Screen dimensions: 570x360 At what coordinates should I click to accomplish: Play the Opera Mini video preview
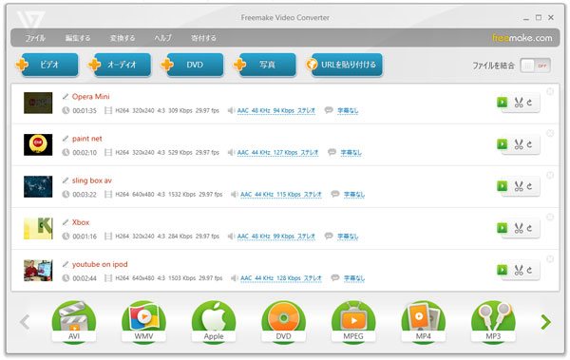pyautogui.click(x=502, y=103)
